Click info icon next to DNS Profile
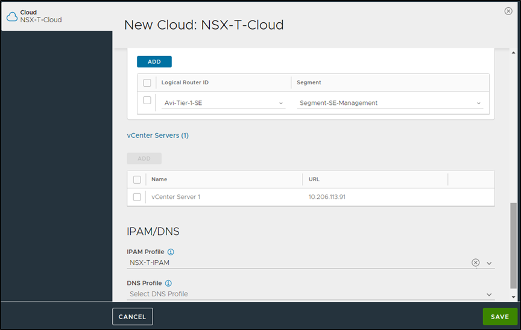The height and width of the screenshot is (330, 521). click(x=168, y=283)
